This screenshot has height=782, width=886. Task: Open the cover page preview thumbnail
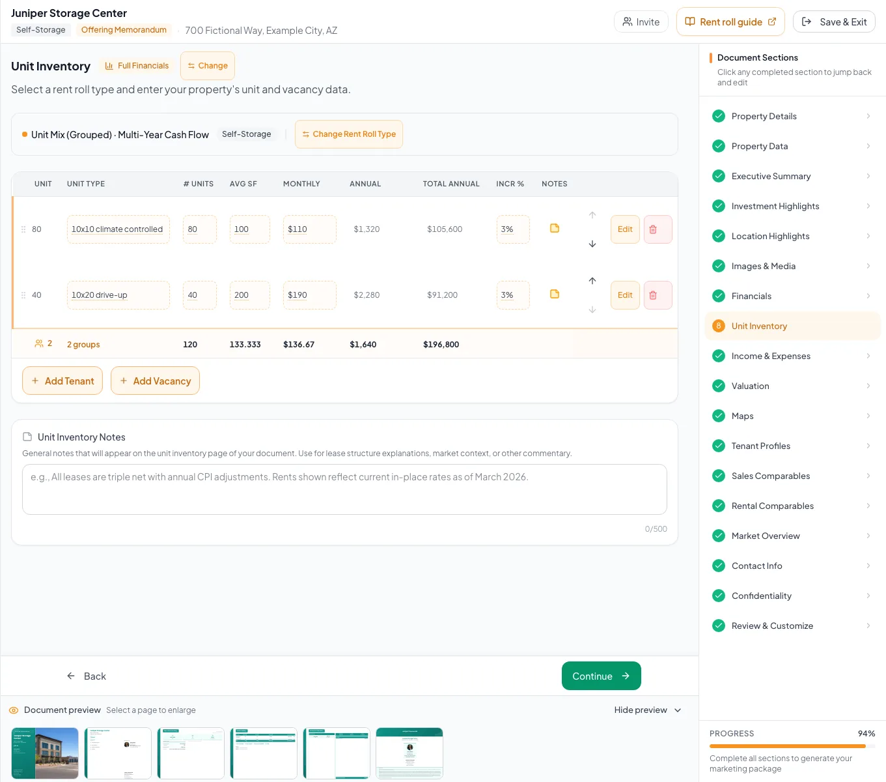(45, 753)
